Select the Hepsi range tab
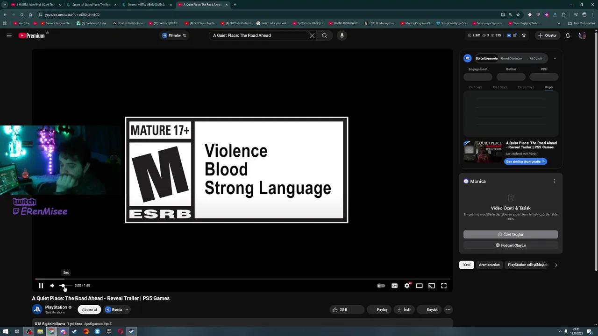Viewport: 598px width, 336px height. coord(549,87)
